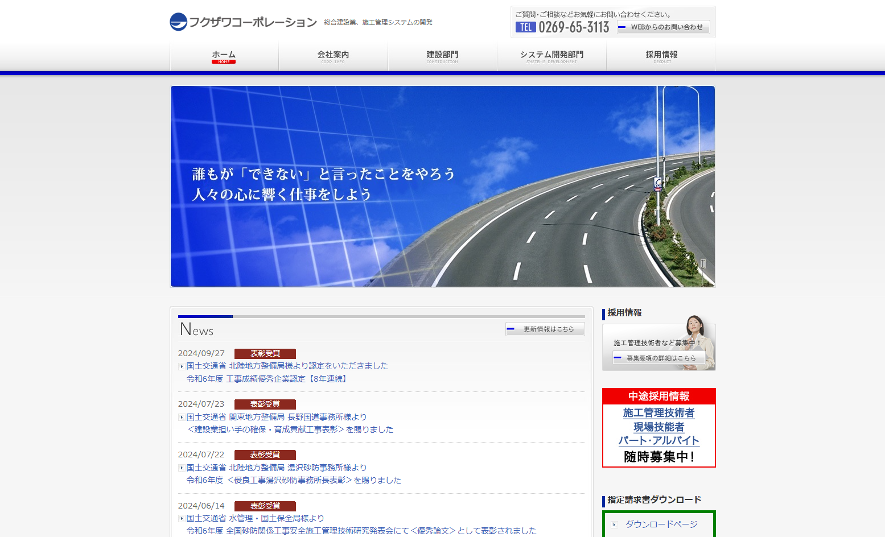Open the 建設業担い手の確保・育成貢献工事表彰 link
Screen dimensions: 885x537
[290, 429]
